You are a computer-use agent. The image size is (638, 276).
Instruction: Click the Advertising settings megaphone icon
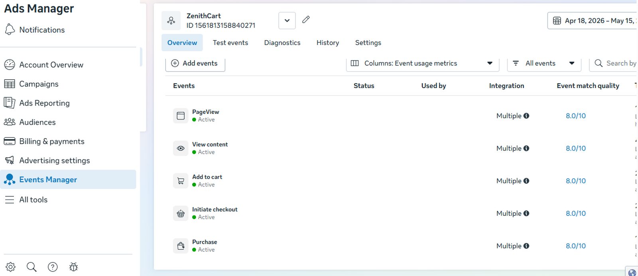tap(10, 160)
